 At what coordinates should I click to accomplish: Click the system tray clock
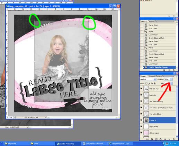click(173, 144)
